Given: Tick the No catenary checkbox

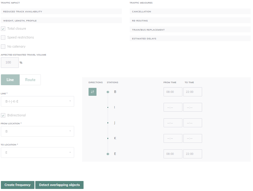Looking at the screenshot, I should (x=3, y=47).
